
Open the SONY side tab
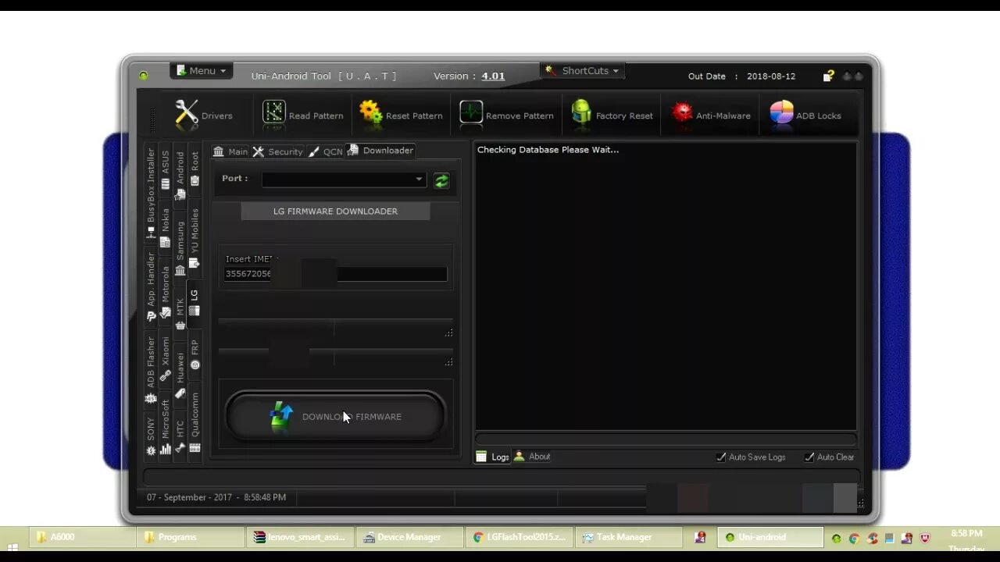(x=151, y=436)
